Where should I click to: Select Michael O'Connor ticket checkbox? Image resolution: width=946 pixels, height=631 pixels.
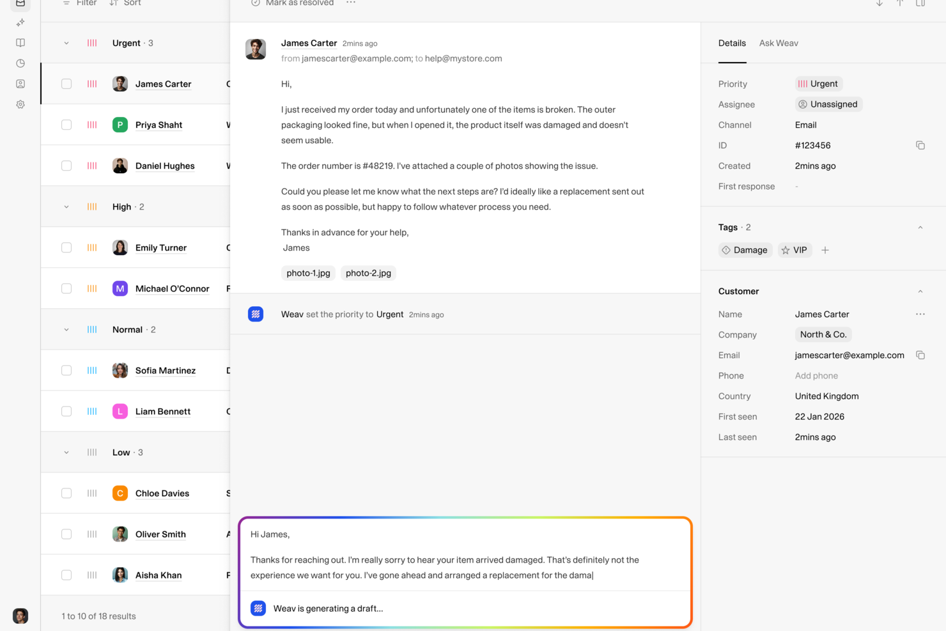pyautogui.click(x=66, y=288)
